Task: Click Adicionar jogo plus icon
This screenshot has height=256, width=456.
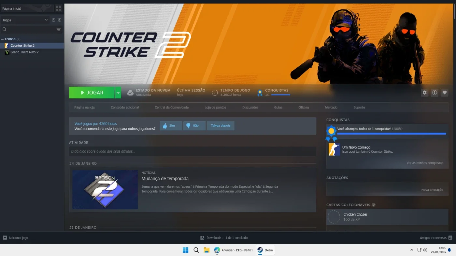Action: tap(5, 238)
